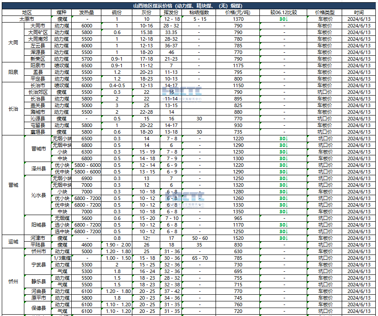Click the price 1175 for 阳泉市
The height and width of the screenshot is (316, 378).
[x=238, y=66]
